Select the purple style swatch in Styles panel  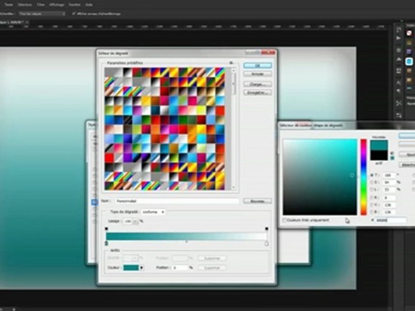pyautogui.click(x=409, y=51)
